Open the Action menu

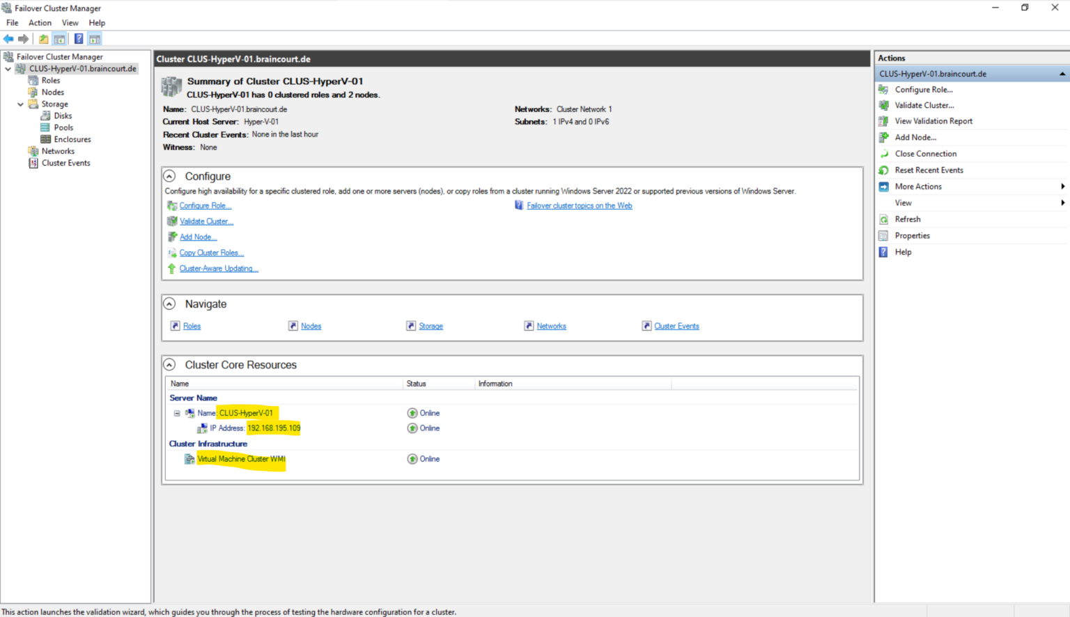(40, 23)
